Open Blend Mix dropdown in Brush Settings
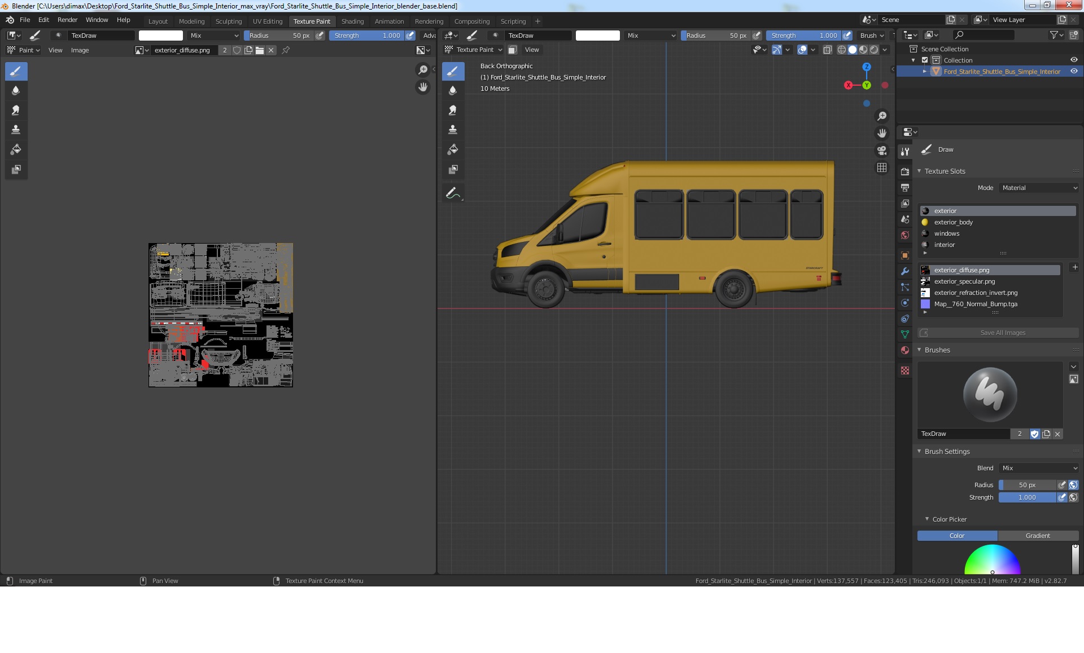The image size is (1084, 653). [1039, 468]
